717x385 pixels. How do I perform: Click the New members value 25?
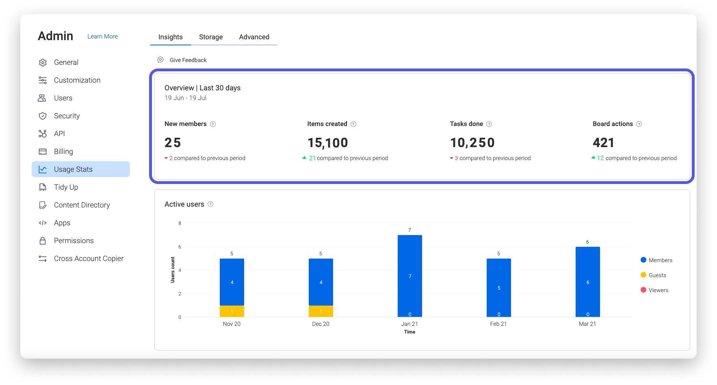pyautogui.click(x=173, y=143)
